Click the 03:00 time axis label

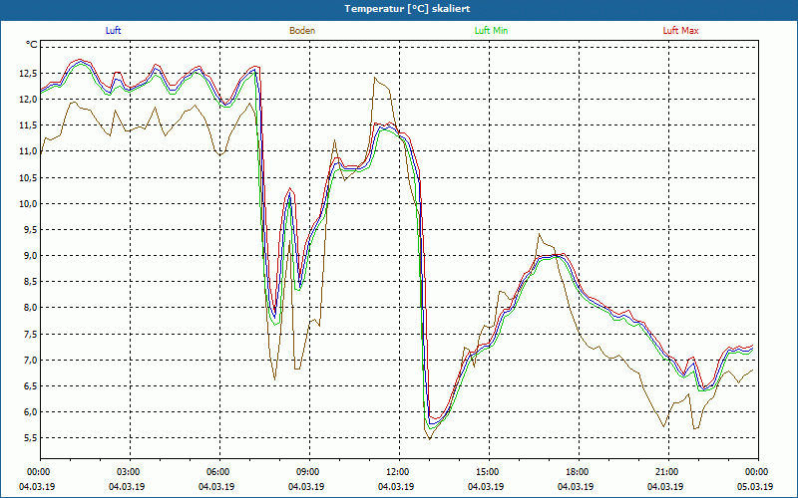(130, 472)
